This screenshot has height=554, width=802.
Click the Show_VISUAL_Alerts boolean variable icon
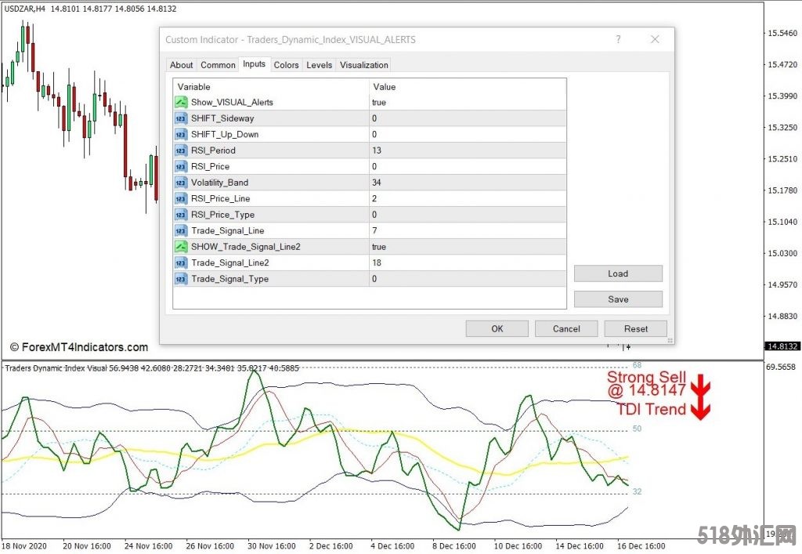(181, 102)
